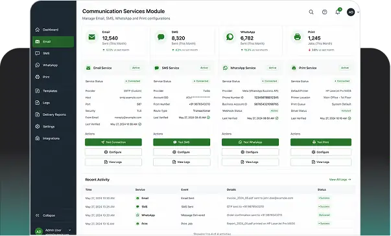Click the Test WhatsApp button
The image size is (391, 236).
pos(250,142)
